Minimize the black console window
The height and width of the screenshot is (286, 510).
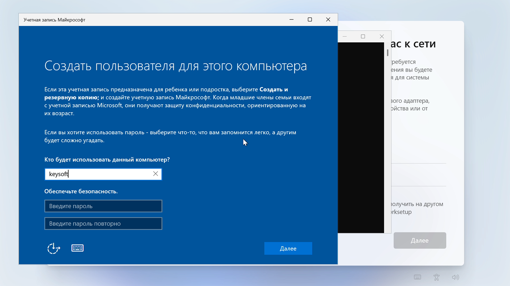click(x=345, y=37)
